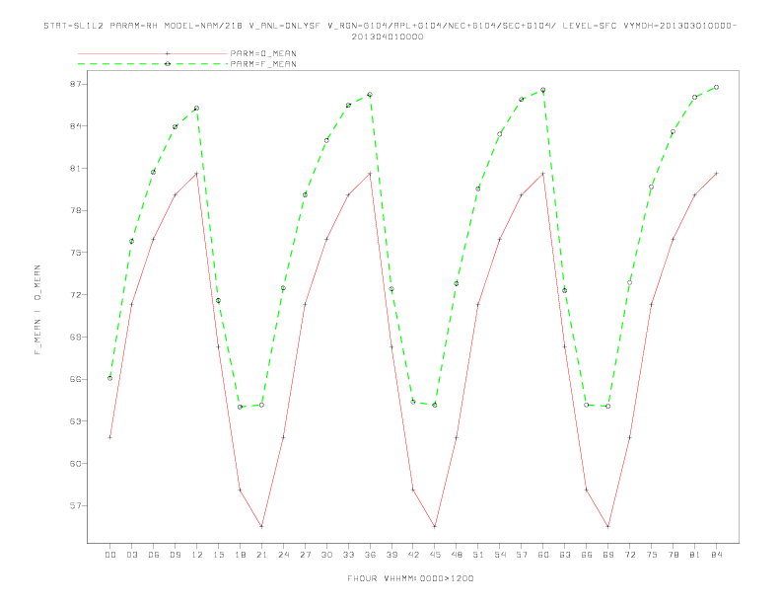The width and height of the screenshot is (781, 604).
Task: Click the x-axis tick label 39
Action: coord(391,555)
